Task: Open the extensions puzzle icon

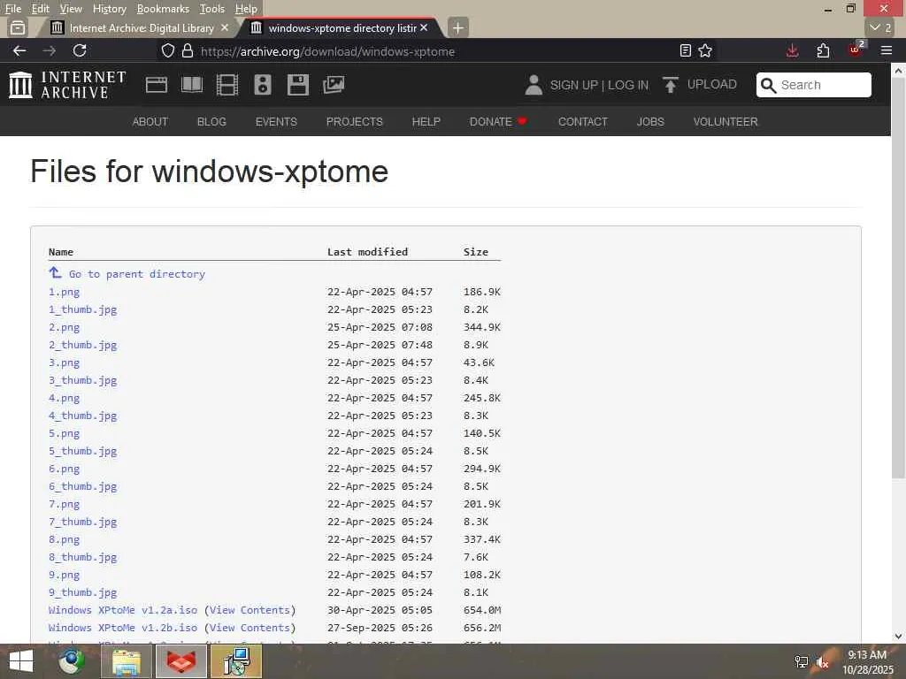Action: [x=824, y=50]
